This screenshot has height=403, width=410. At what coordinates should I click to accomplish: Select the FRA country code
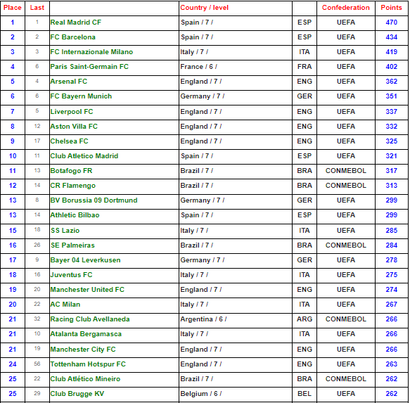coord(305,67)
